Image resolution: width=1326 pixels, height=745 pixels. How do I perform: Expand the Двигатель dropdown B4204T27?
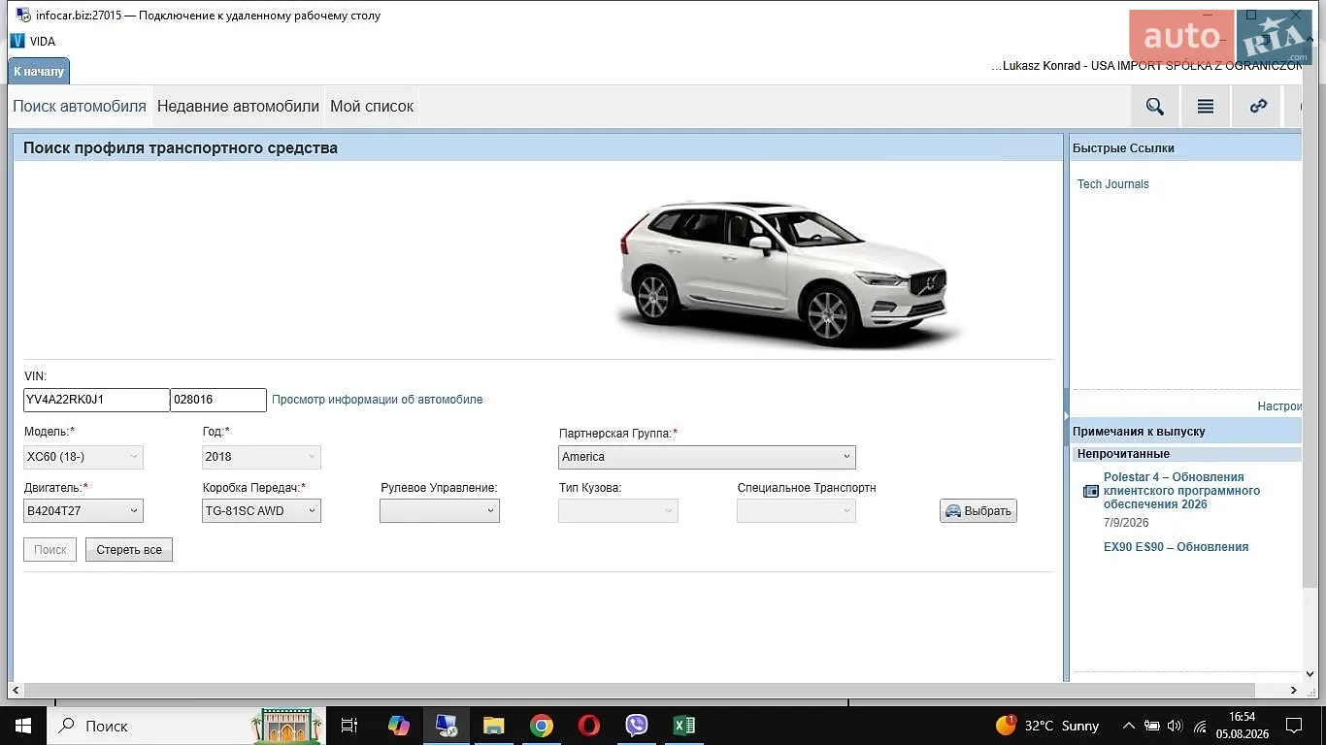click(83, 511)
